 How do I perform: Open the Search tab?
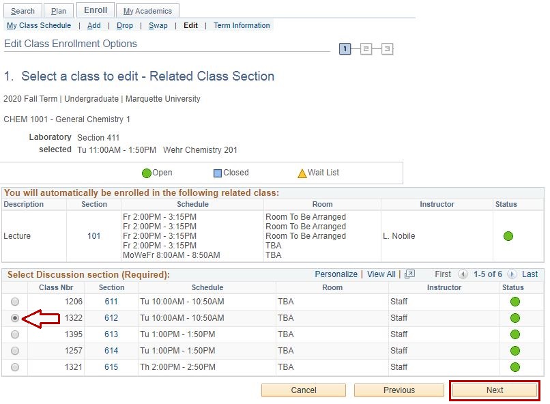(x=23, y=11)
